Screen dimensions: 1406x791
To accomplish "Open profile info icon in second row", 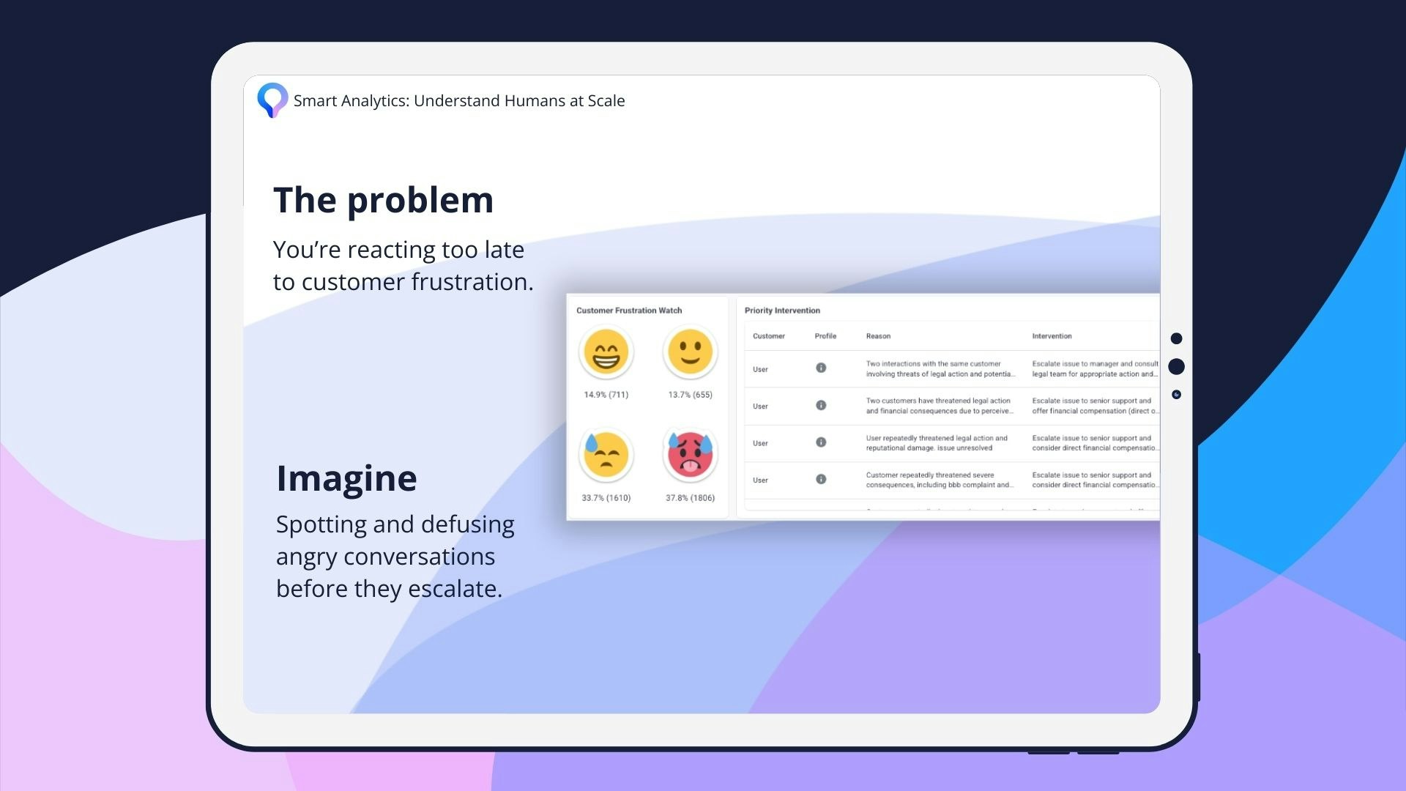I will [x=821, y=406].
